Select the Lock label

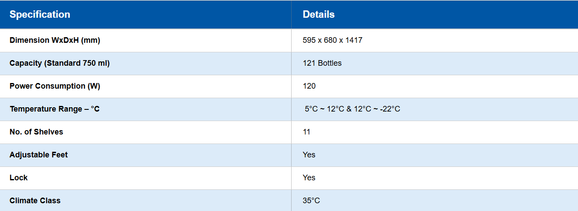(x=19, y=178)
